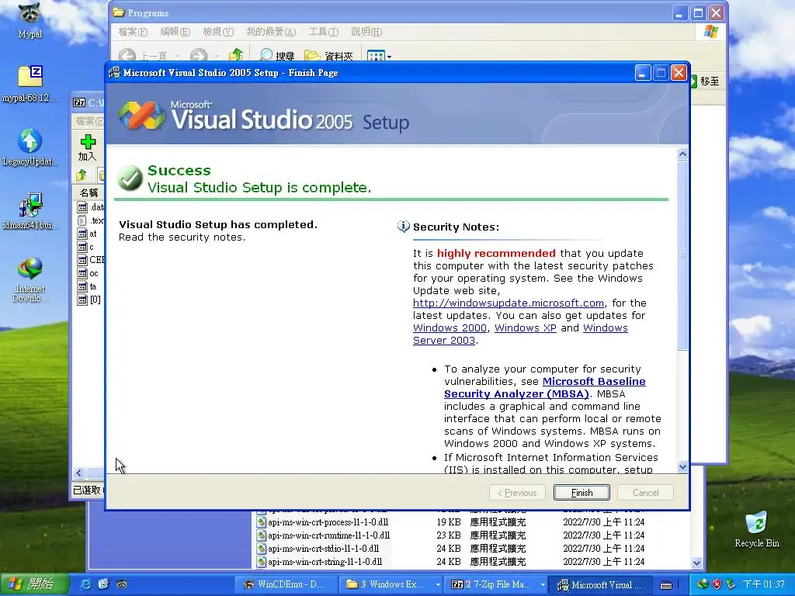This screenshot has height=596, width=795.
Task: Switch to WinCDEmu taskbar button
Action: (x=286, y=585)
